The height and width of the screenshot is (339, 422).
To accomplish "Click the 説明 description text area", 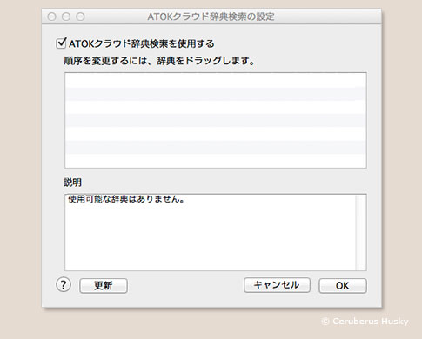I will [x=216, y=232].
